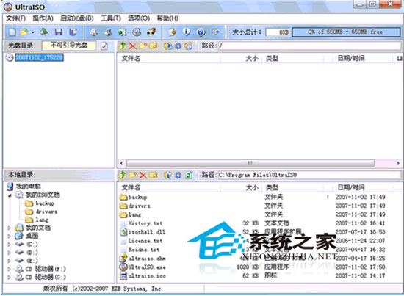Click the Up arrow icon in 光盘目录 toolbar
Image resolution: width=404 pixels, height=296 pixels.
[x=122, y=46]
